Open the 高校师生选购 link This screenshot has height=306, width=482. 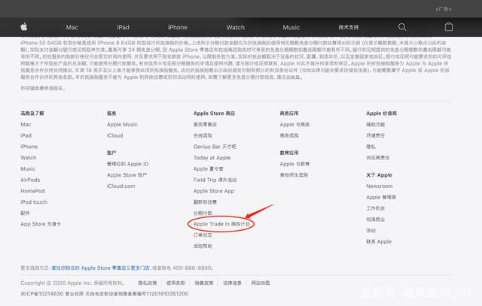point(294,175)
